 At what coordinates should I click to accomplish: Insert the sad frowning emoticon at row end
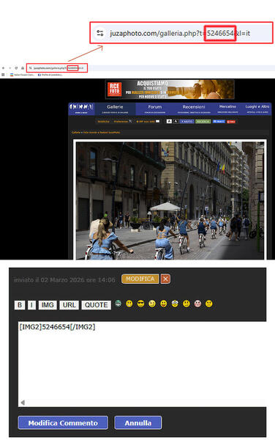point(208,304)
